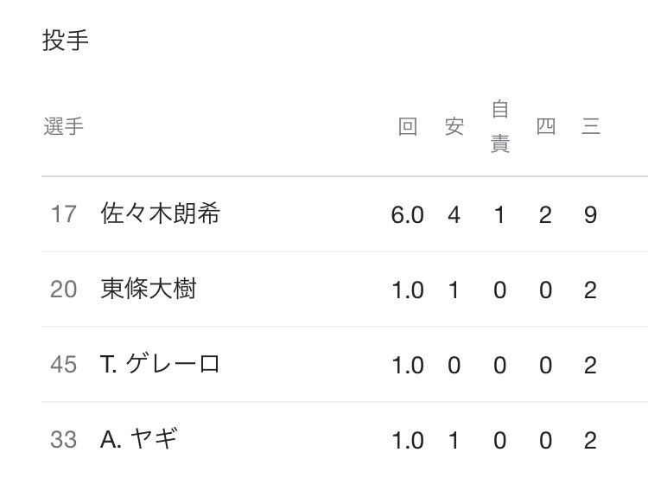Click 東條大樹's 1.0 innings value
Image resolution: width=648 pixels, height=497 pixels.
(x=407, y=290)
